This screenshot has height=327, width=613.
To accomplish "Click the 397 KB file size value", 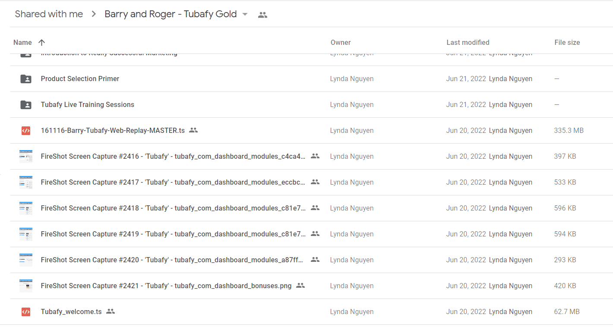I will (565, 156).
